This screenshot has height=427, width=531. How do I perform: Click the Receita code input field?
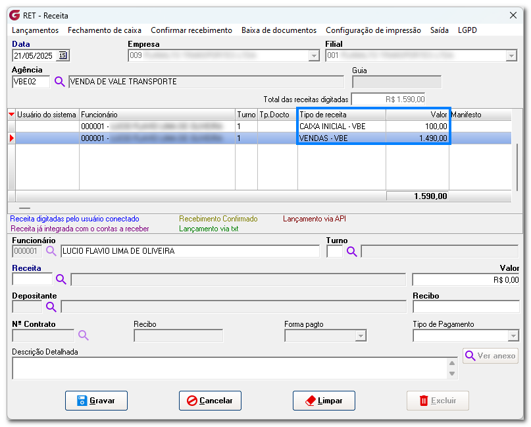point(32,279)
